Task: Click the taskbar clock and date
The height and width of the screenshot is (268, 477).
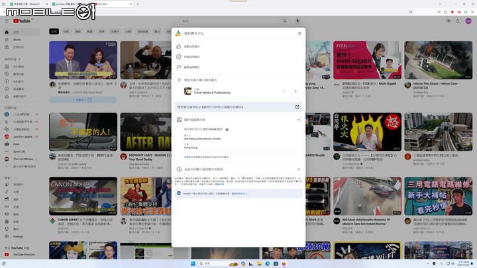Action: [x=464, y=263]
